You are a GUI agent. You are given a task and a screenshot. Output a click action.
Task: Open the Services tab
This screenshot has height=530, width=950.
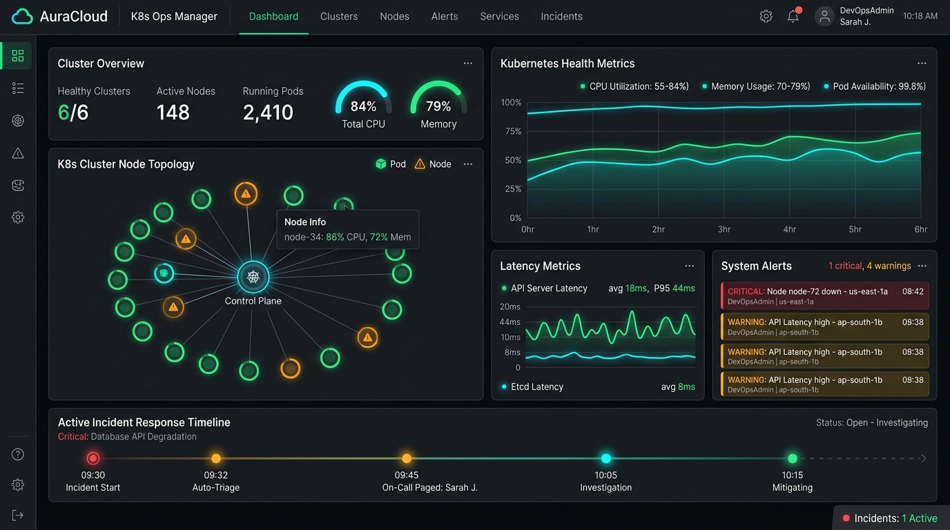499,17
